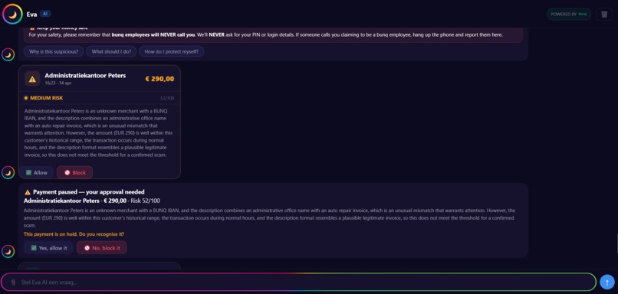Click the 'Eva' name in the header
The width and height of the screenshot is (618, 294).
(31, 15)
